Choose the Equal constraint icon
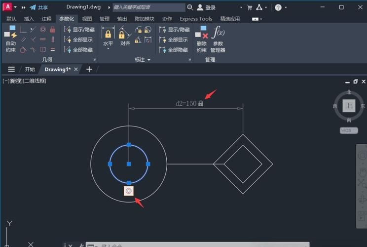The width and height of the screenshot is (367, 247). 52,49
